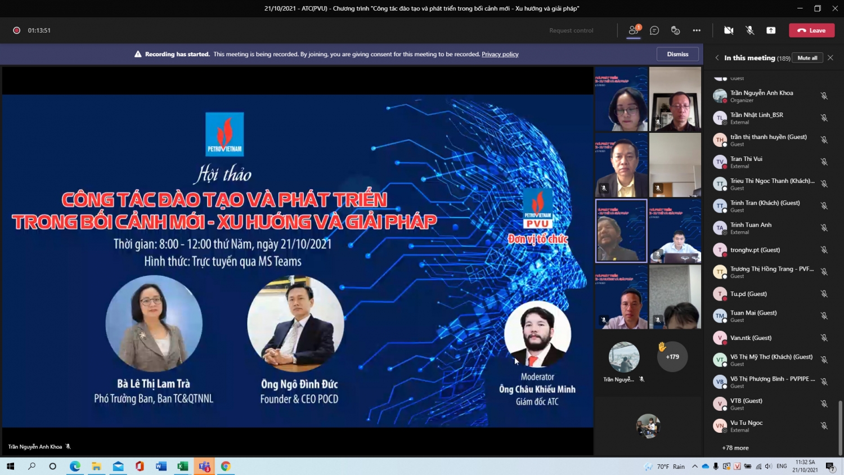Screen dimensions: 844x475
Task: Leave the meeting
Action: click(x=811, y=30)
